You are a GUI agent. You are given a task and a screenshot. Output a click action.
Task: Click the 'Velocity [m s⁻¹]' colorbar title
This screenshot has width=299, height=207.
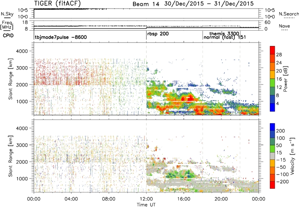tap(292, 156)
